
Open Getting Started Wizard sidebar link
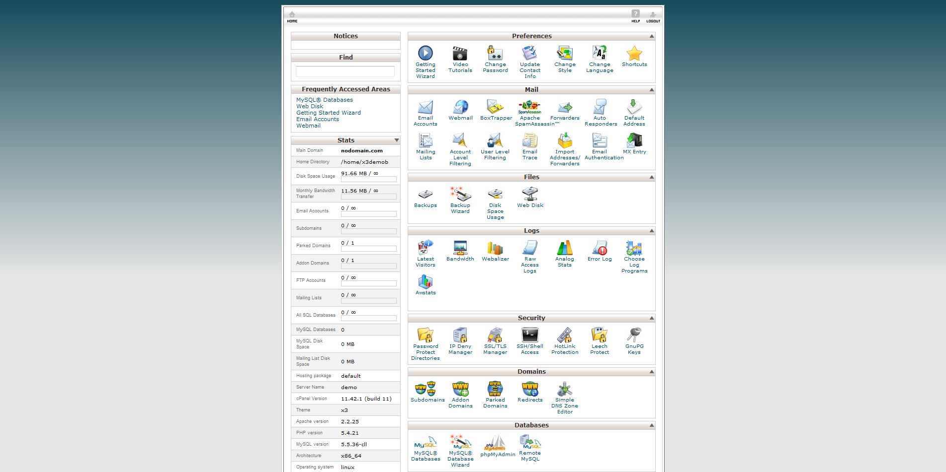[329, 113]
